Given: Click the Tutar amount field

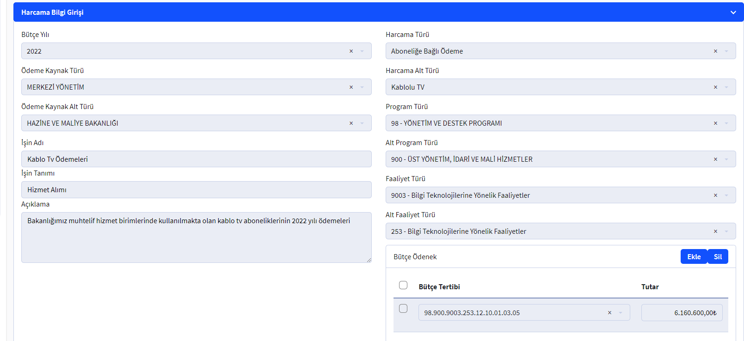Looking at the screenshot, I should [682, 313].
